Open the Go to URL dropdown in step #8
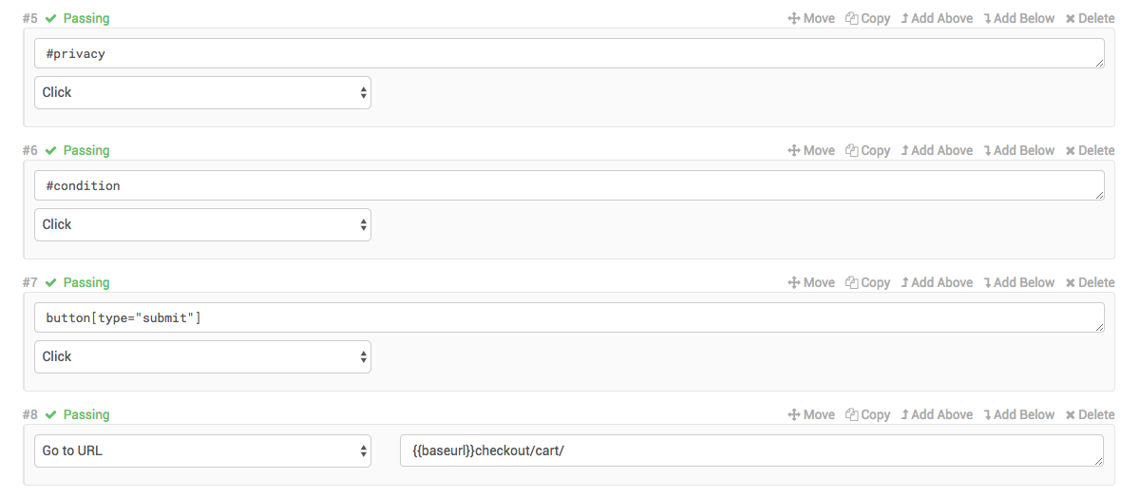Viewport: 1140px width, 498px height. click(202, 450)
